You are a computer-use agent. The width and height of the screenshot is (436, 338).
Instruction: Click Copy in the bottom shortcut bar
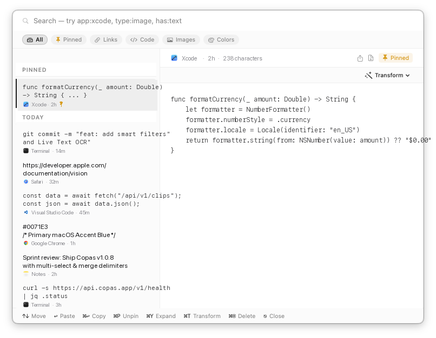click(x=94, y=316)
